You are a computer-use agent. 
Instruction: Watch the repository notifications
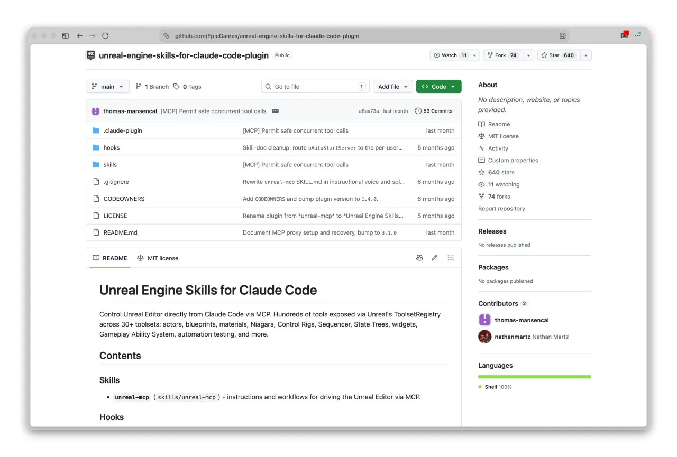click(450, 55)
